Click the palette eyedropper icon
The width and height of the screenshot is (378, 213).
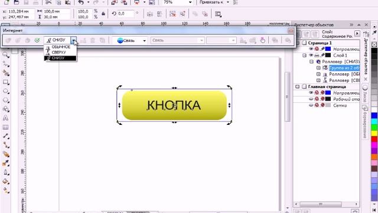(x=374, y=32)
